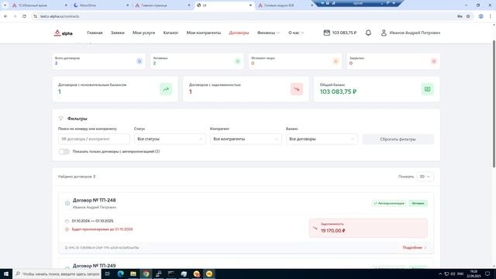Open the Chrome tab search dropdown arrow
Viewport: 496px width, 279px height.
tap(5, 5)
